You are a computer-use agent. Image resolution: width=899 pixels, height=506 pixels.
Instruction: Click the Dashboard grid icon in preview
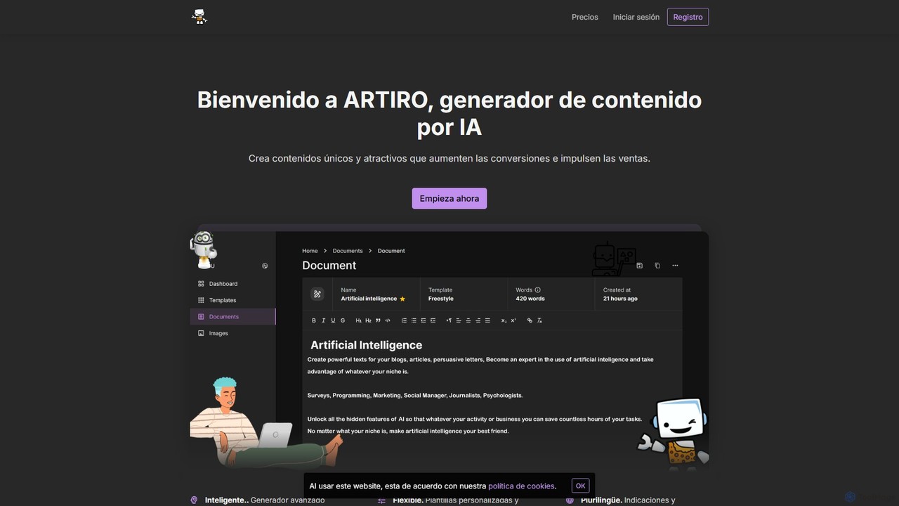(201, 284)
